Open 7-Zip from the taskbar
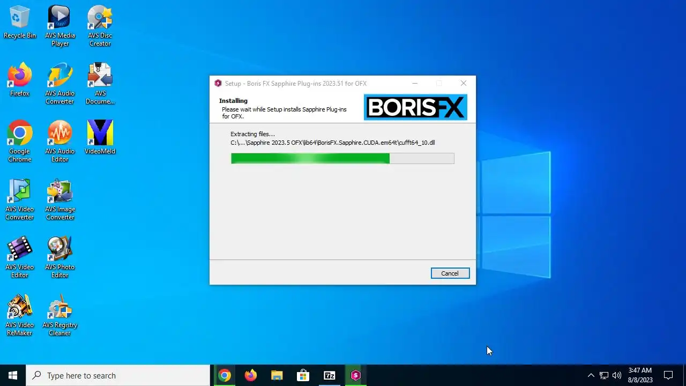The height and width of the screenshot is (386, 686). (329, 375)
